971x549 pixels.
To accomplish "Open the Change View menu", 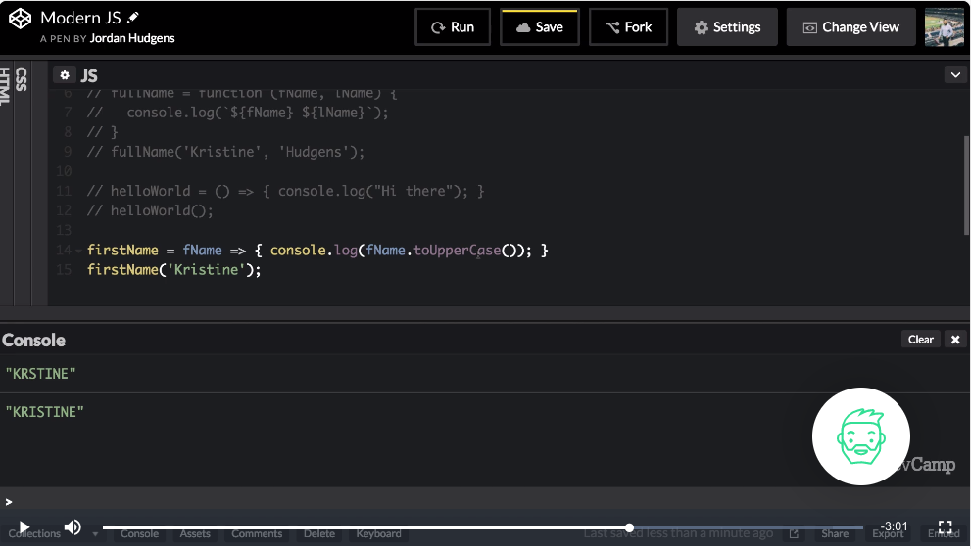I will (850, 27).
